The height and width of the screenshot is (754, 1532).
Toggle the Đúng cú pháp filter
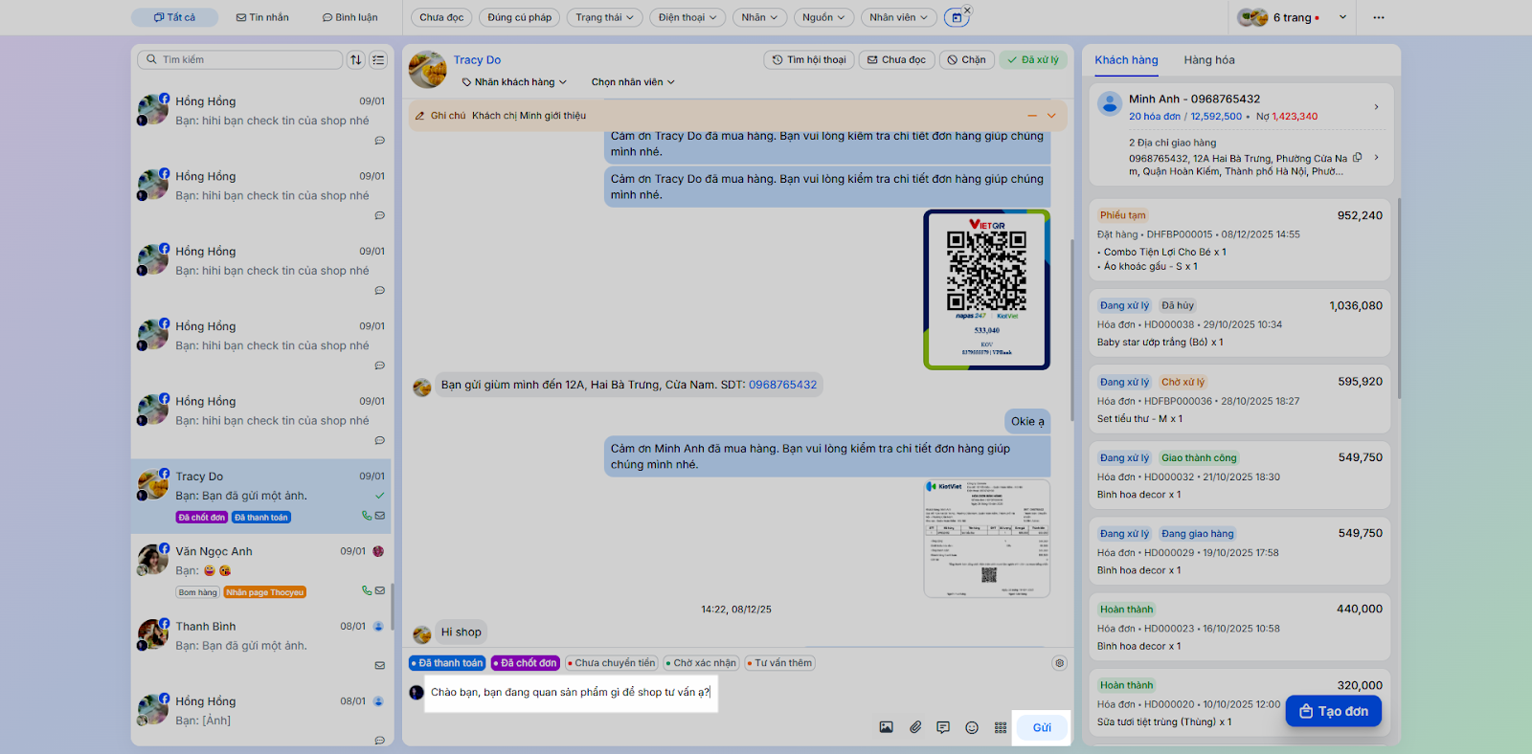click(x=519, y=17)
